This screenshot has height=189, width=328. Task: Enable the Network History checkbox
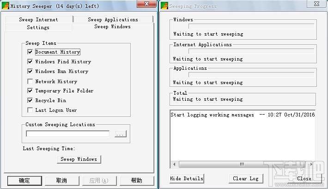coord(30,81)
